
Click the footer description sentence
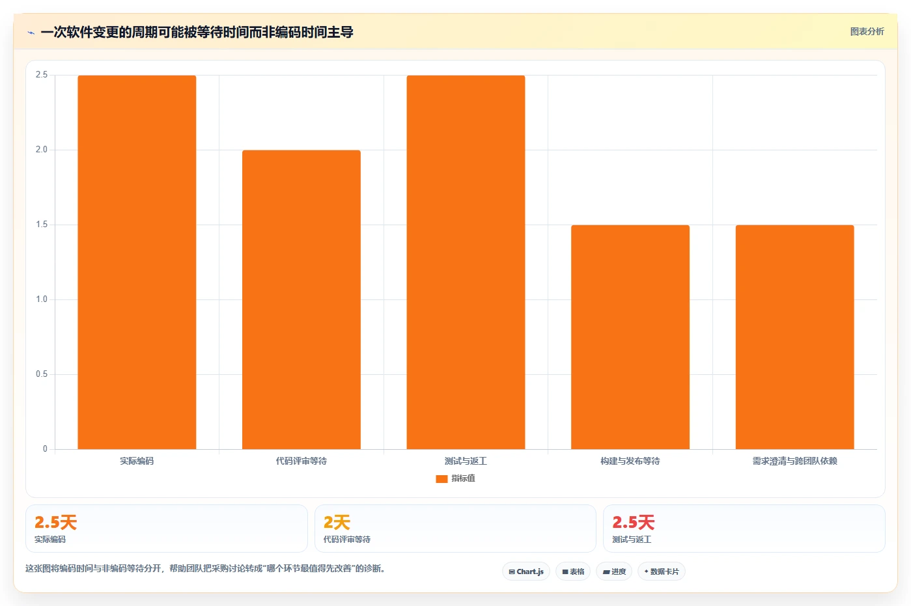point(206,569)
